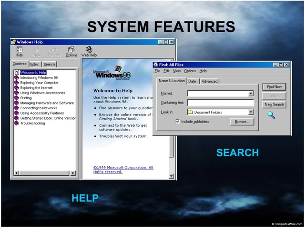The image size is (305, 228).
Task: Switch to the Contents tab in Windows Help
Action: pyautogui.click(x=20, y=64)
